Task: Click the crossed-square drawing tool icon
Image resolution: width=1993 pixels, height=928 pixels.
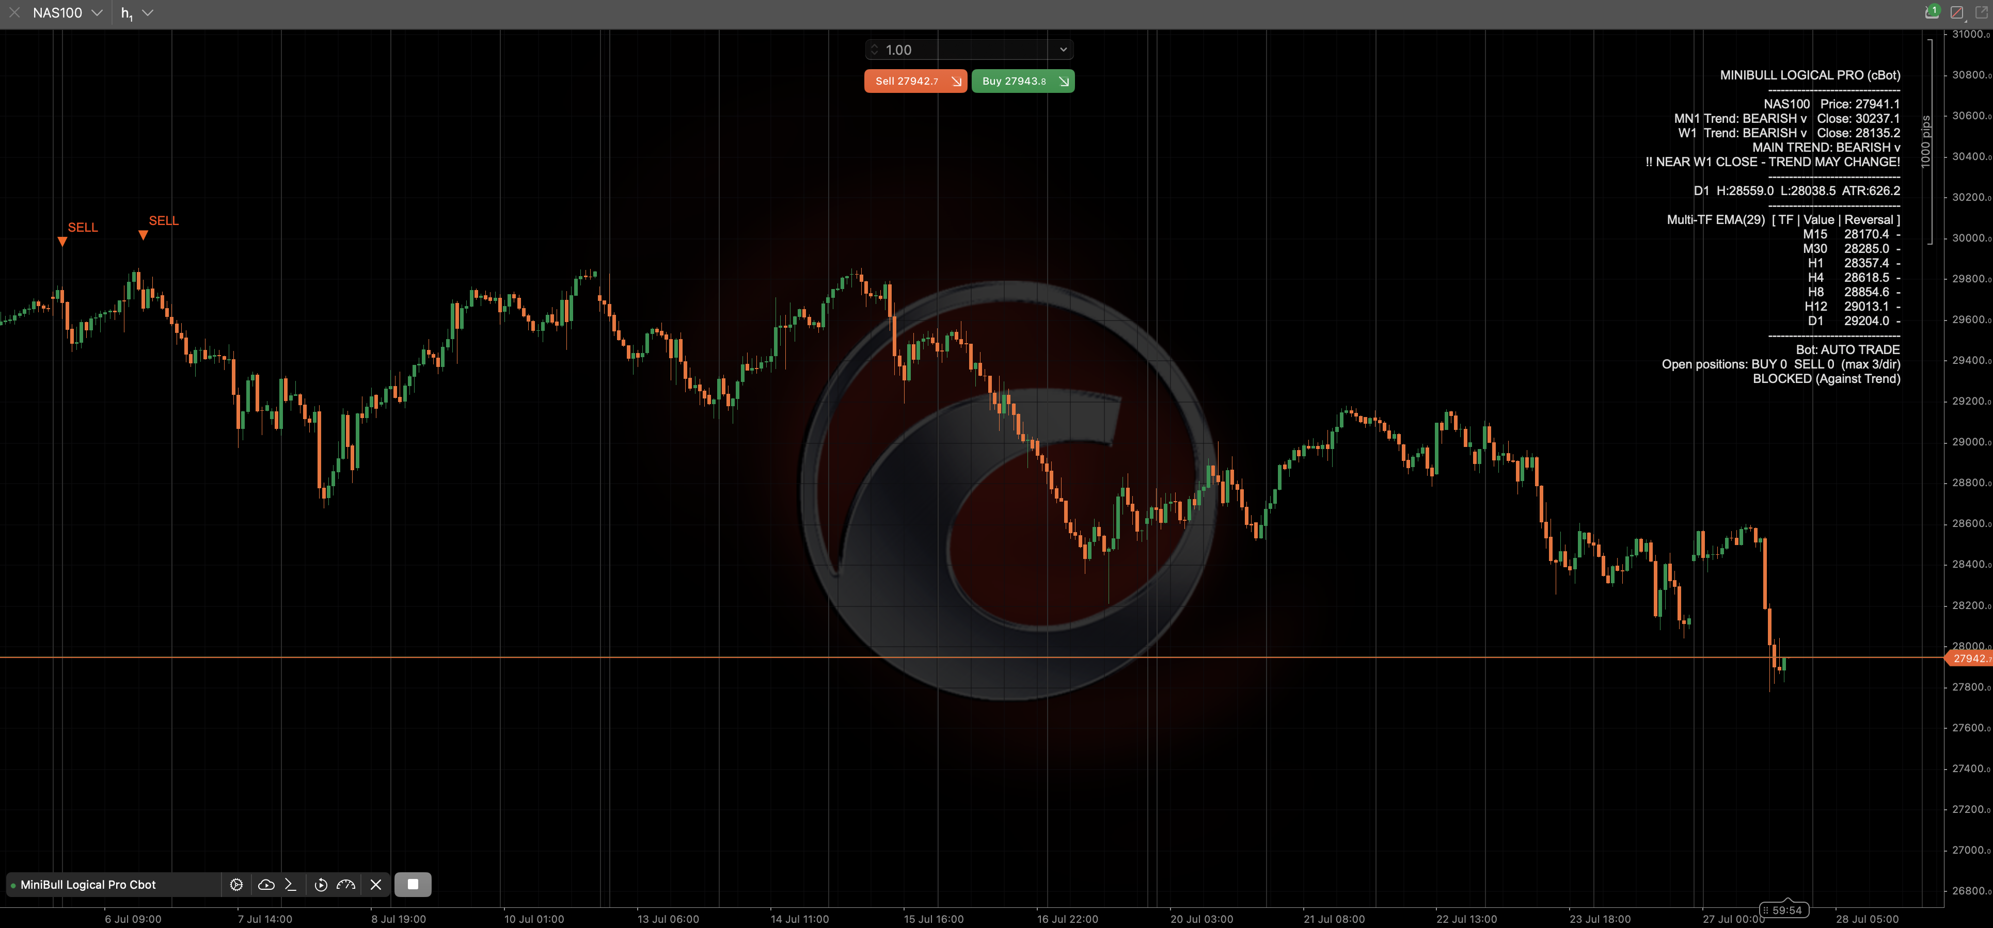Action: 1957,12
